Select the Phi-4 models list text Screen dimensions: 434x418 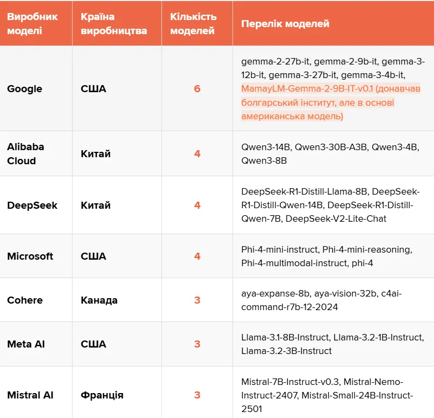pos(327,256)
